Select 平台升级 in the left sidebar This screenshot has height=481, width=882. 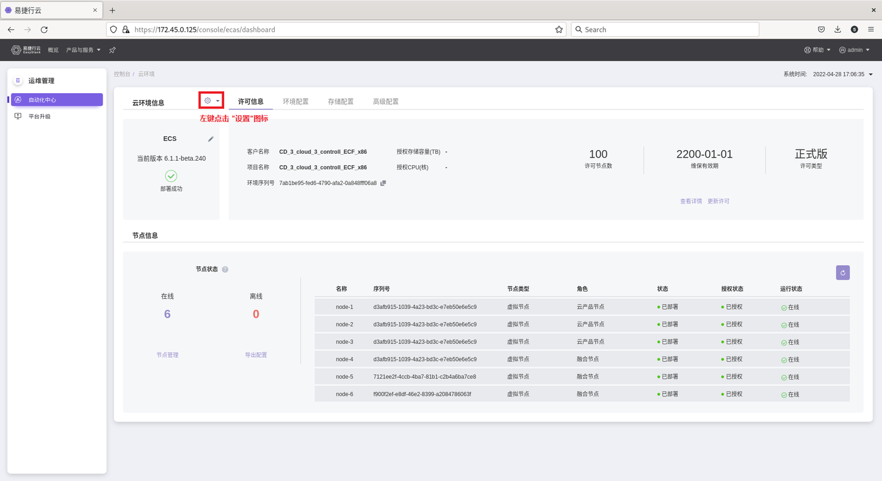(39, 116)
